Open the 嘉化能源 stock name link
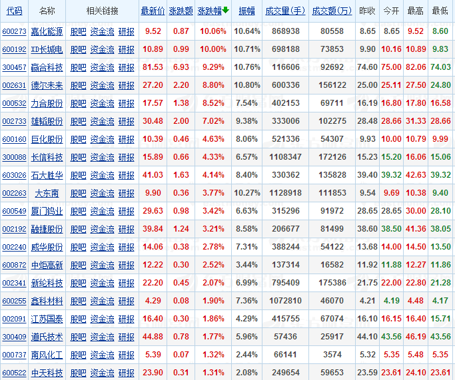Viewport: 455px width, 380px height. (47, 31)
